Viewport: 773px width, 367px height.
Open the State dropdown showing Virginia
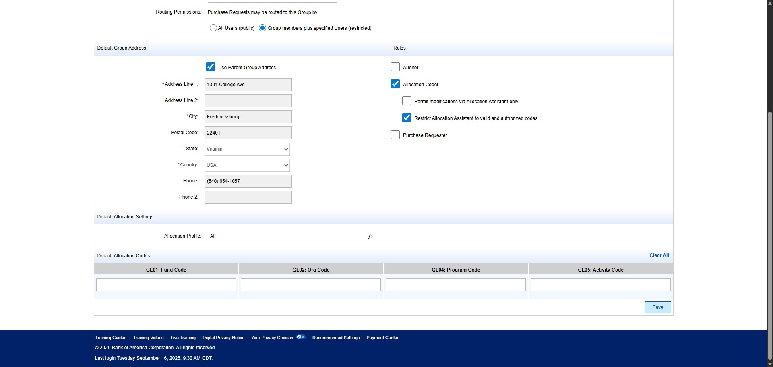click(247, 149)
